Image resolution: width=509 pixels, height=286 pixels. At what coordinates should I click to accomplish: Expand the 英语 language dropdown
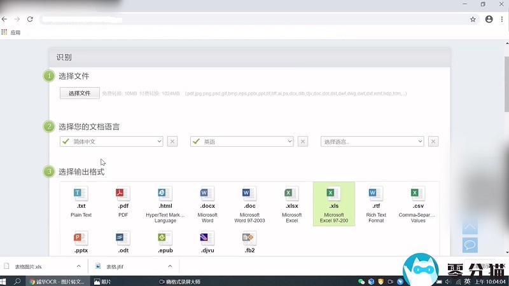(242, 142)
